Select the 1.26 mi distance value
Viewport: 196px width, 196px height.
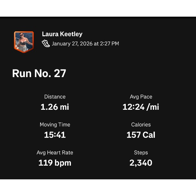(x=55, y=107)
